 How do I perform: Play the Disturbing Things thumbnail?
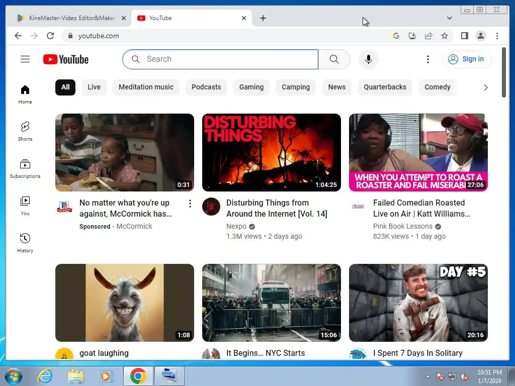click(271, 152)
